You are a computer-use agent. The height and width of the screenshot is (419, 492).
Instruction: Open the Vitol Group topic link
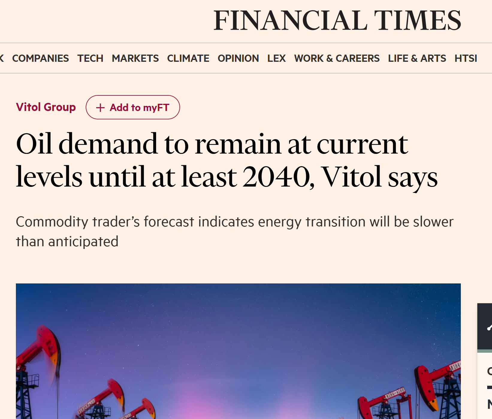click(46, 107)
